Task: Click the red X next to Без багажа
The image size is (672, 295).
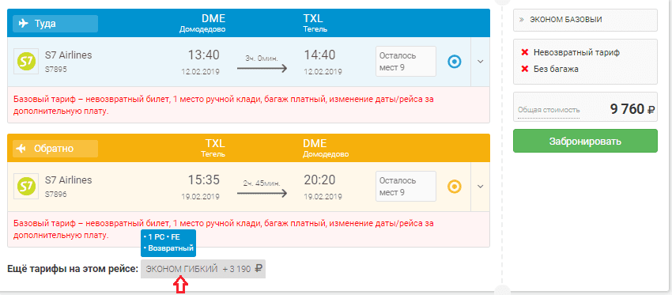Action: pos(525,69)
